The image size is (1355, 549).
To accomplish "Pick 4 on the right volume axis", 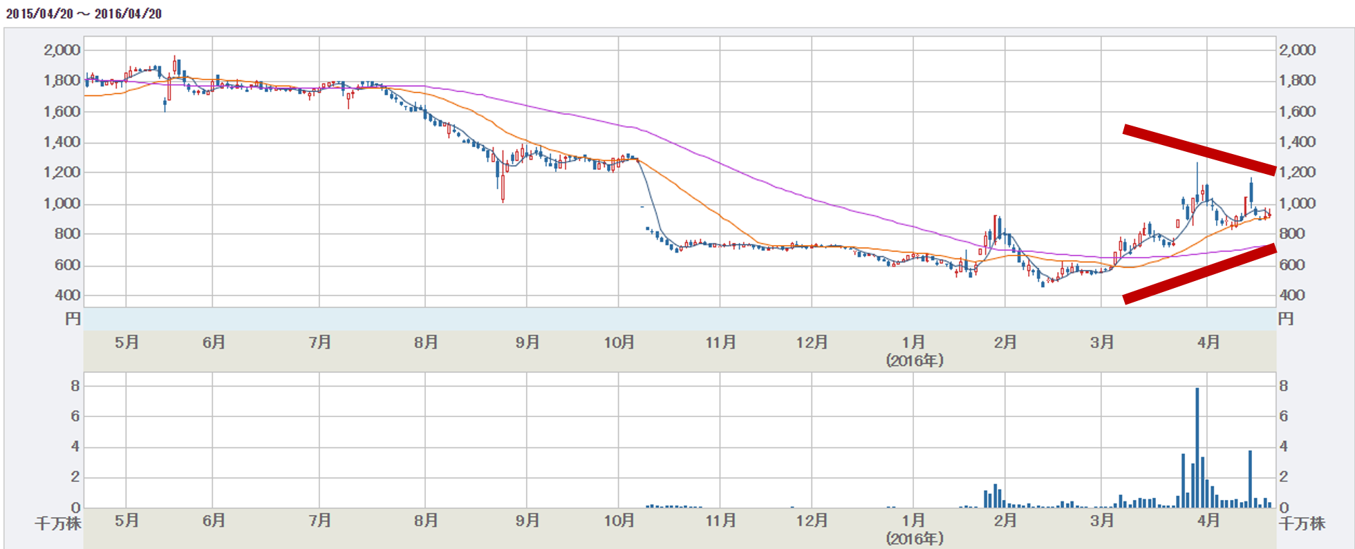I will pos(1284,447).
